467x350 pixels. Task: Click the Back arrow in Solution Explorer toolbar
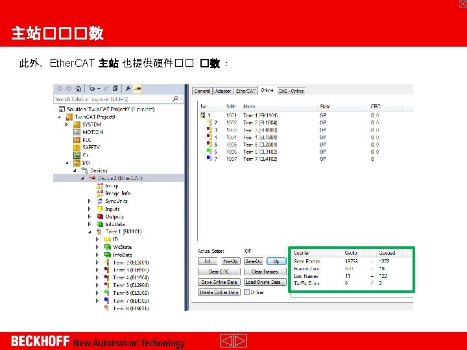tap(60, 88)
